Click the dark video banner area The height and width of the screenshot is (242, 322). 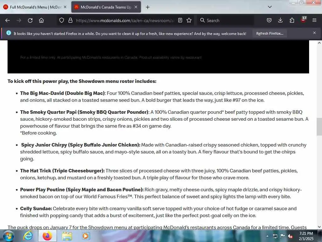coord(158,57)
